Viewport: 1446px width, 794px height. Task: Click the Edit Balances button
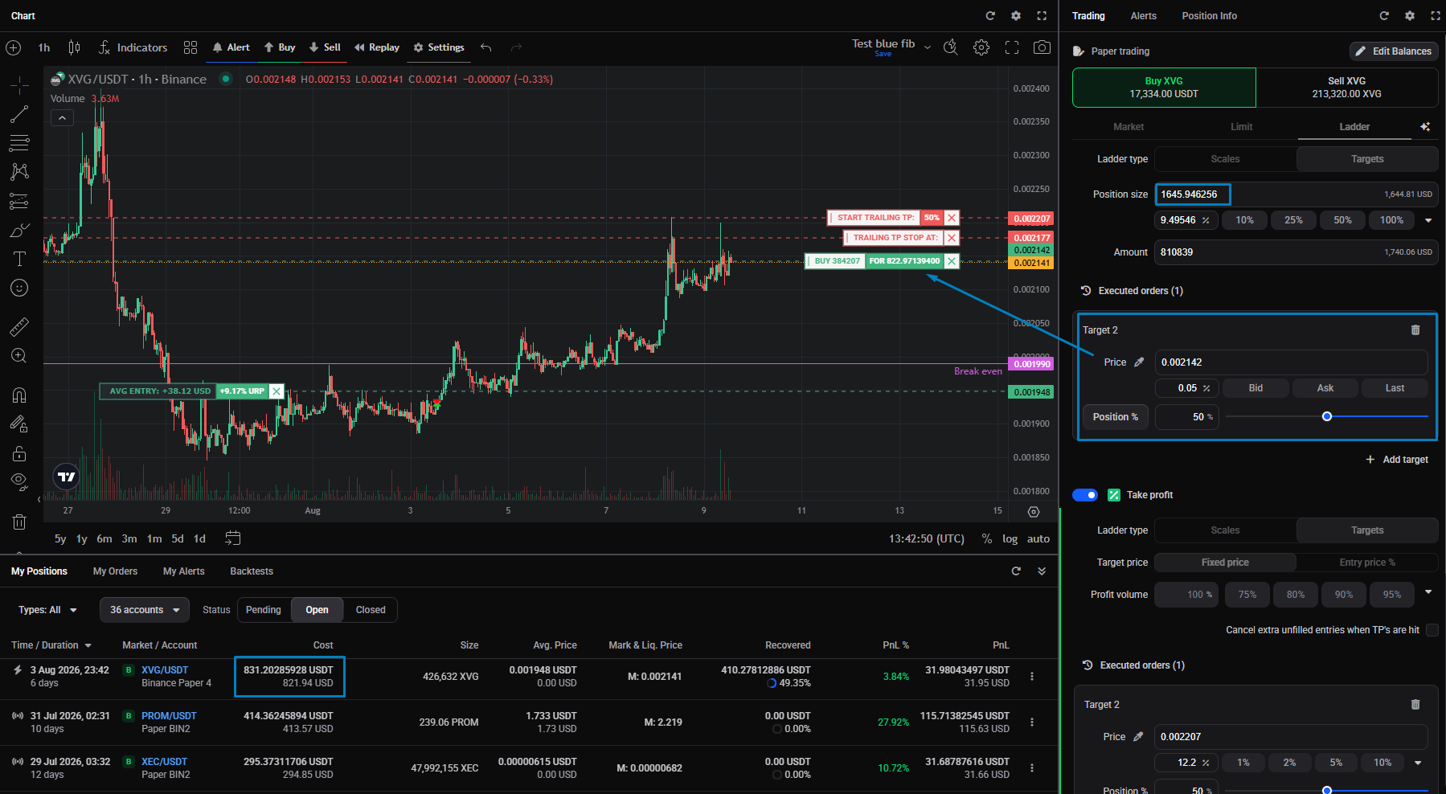[x=1394, y=51]
